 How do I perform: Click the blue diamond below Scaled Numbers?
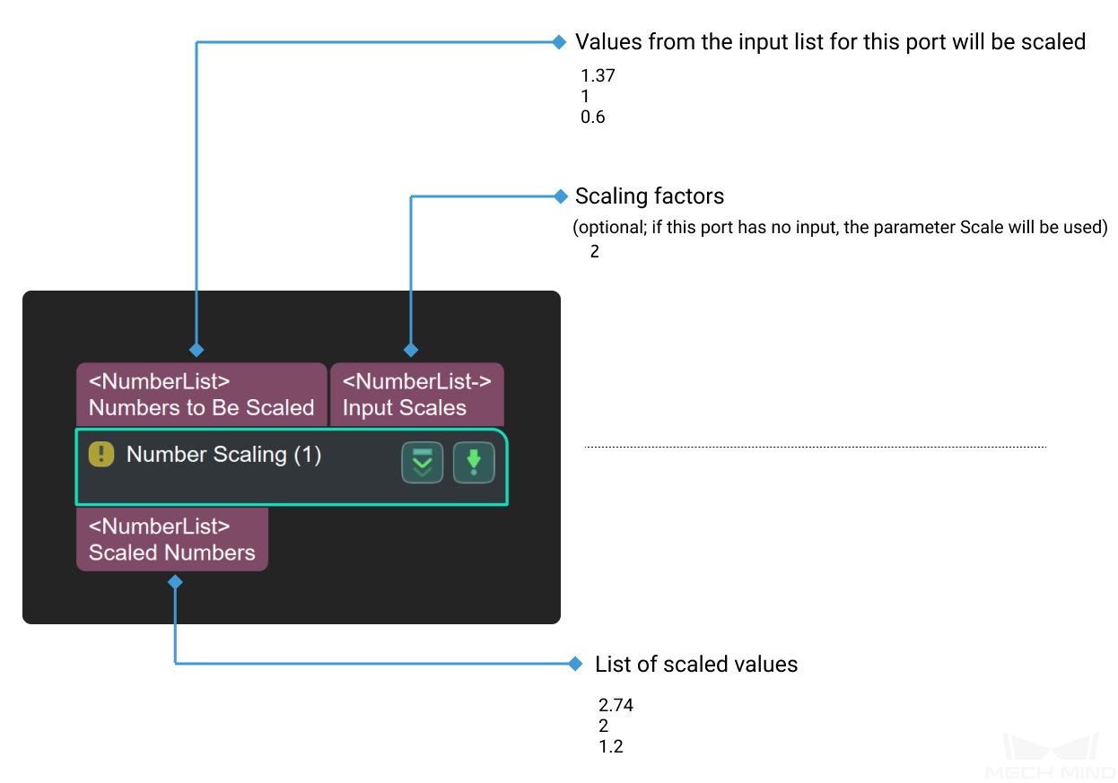pyautogui.click(x=175, y=583)
